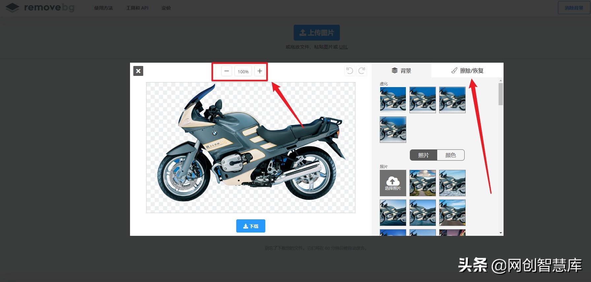Viewport: 591px width, 282px height.
Task: Apply the icy ground background photo
Action: [452, 183]
